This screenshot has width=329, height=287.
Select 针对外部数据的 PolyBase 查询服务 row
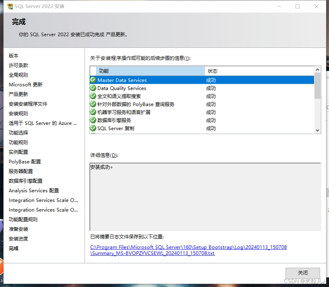point(202,104)
